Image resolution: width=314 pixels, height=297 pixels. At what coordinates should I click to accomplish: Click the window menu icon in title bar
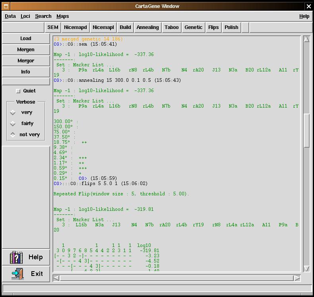6,6
